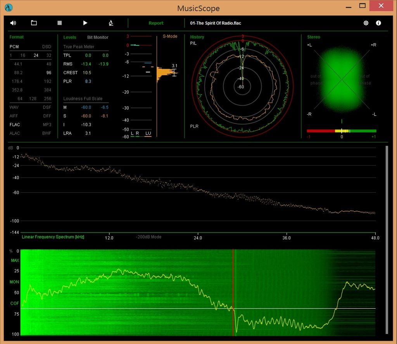Viewport: 397px width, 344px height.
Task: Toggle the Linear Frequency Spectrum scale label
Action: [53, 237]
